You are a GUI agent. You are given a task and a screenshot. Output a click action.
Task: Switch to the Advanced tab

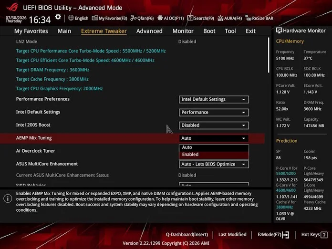[149, 31]
